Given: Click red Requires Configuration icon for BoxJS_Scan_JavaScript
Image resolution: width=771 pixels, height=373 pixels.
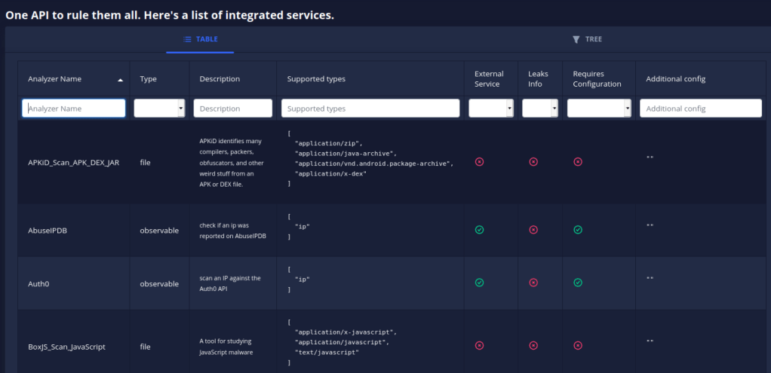Looking at the screenshot, I should (x=578, y=346).
